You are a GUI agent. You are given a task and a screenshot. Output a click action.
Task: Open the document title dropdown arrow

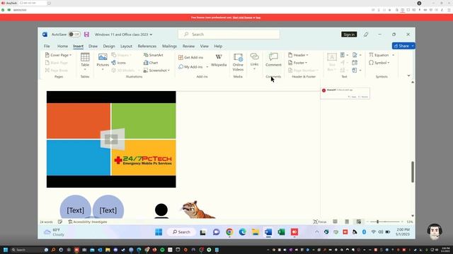click(151, 35)
